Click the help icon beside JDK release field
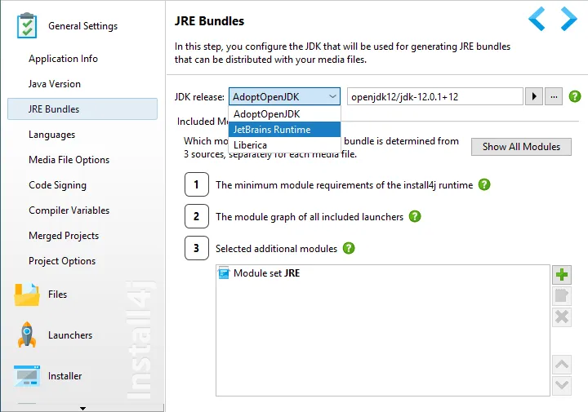The image size is (588, 412). 574,96
